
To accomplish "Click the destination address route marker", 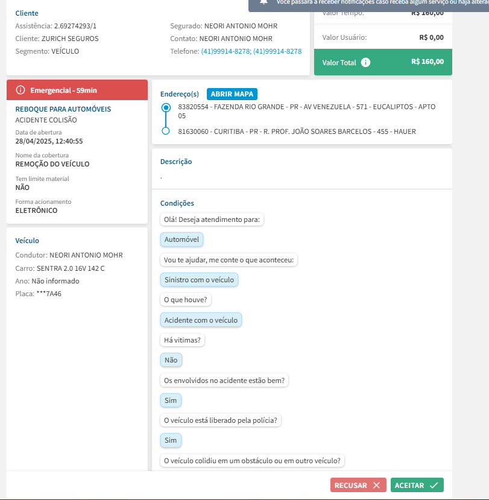I will click(166, 131).
